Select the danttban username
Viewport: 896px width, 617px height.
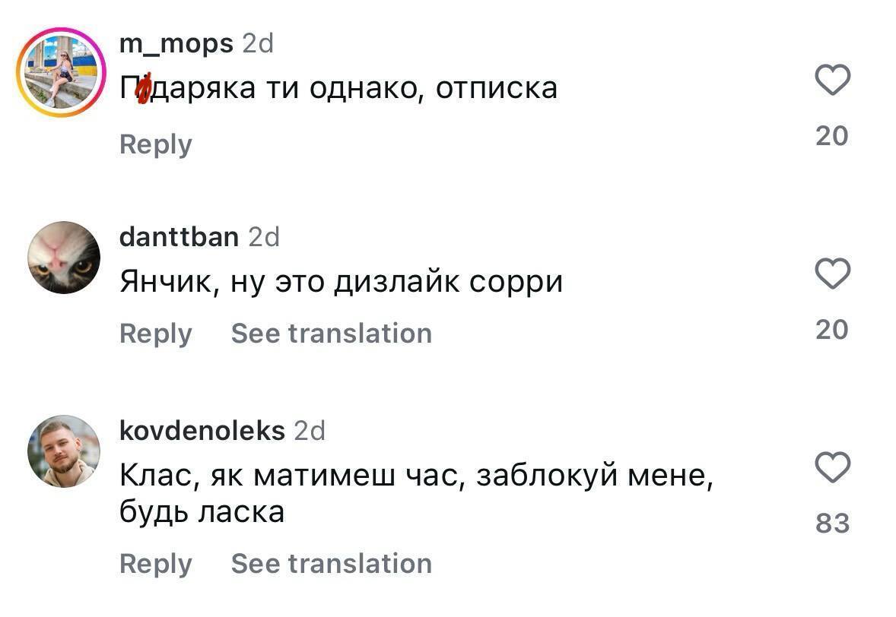click(179, 236)
